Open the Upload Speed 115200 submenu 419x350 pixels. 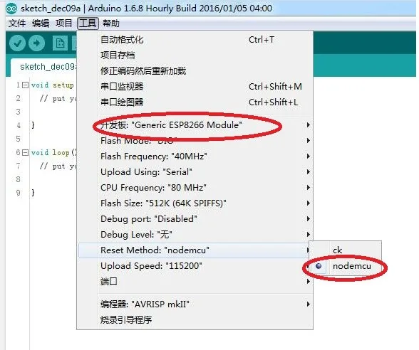(195, 266)
